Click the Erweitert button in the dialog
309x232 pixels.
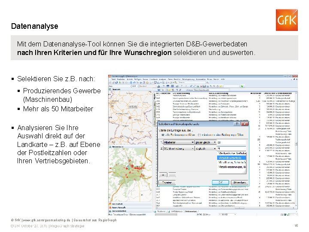[167, 183]
